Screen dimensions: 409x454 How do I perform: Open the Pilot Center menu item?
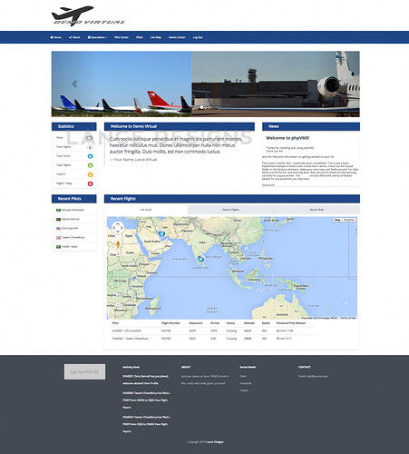[x=122, y=37]
